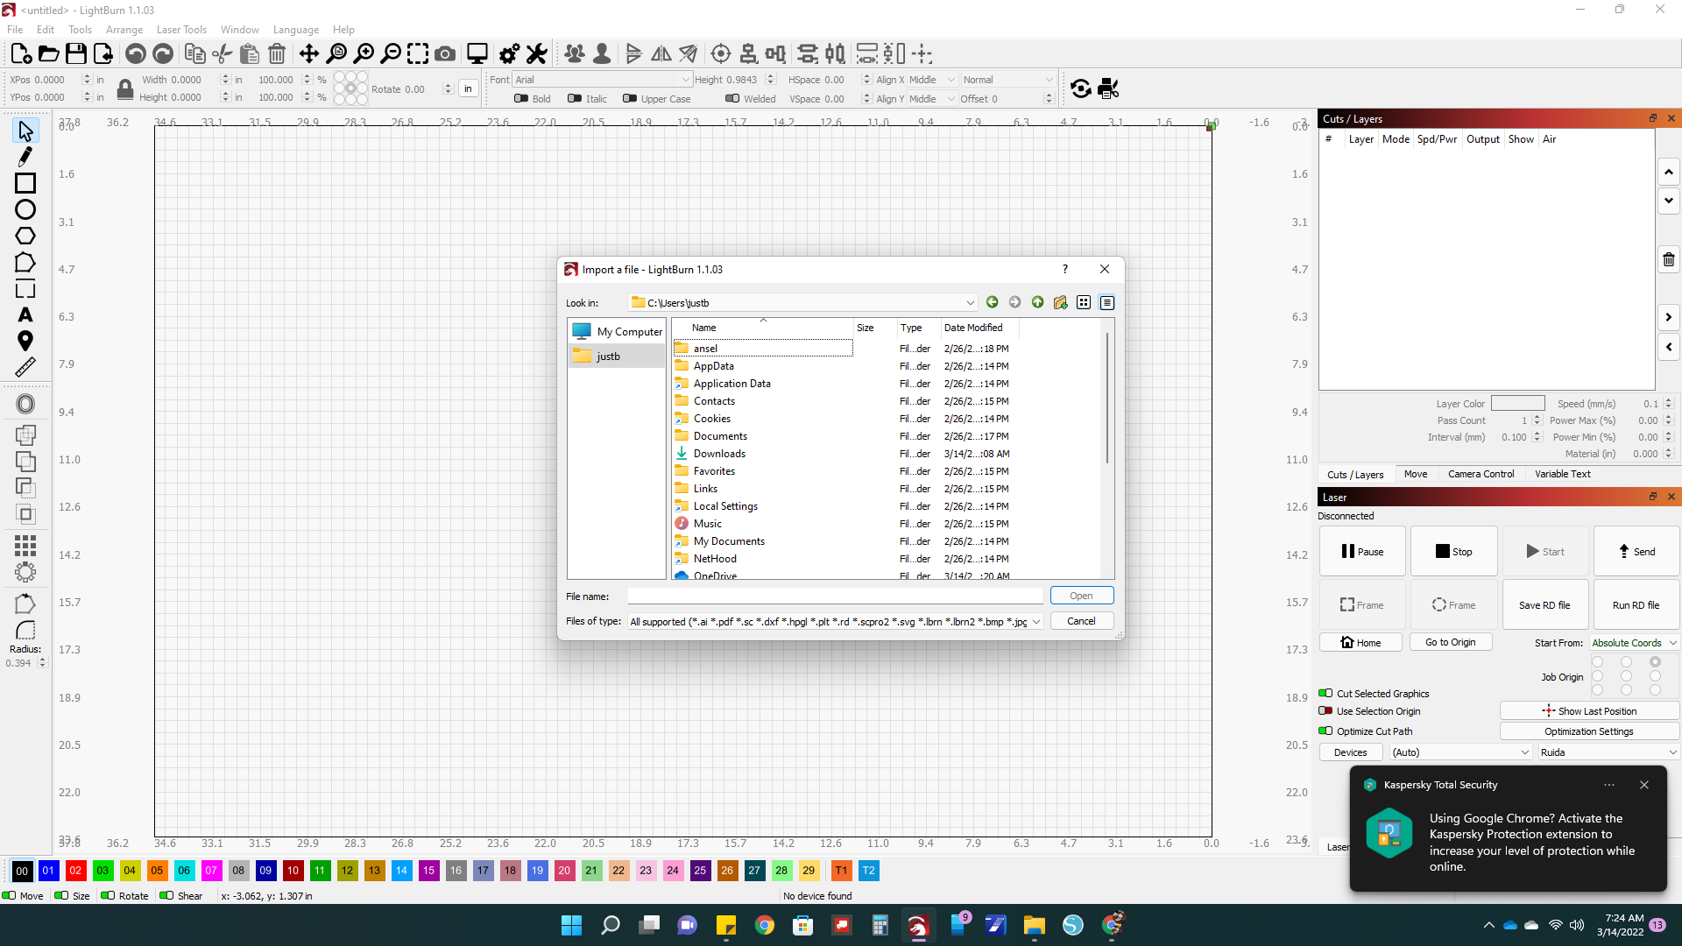
Task: Select red 02 palette swatch
Action: pos(75,871)
